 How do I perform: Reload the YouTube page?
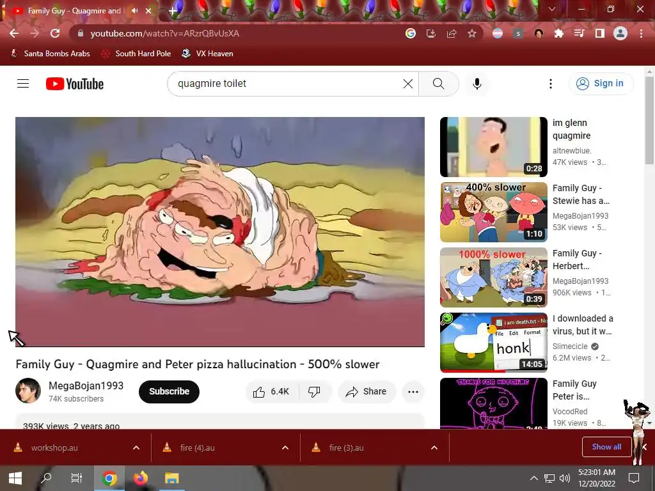55,33
